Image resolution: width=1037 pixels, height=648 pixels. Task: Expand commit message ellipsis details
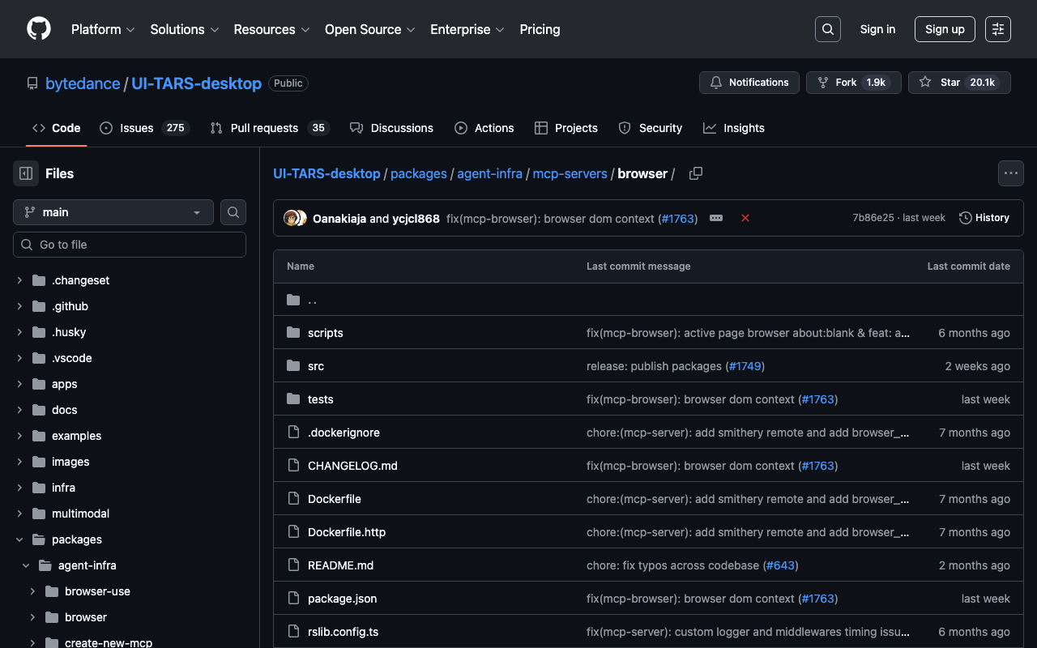pos(716,218)
